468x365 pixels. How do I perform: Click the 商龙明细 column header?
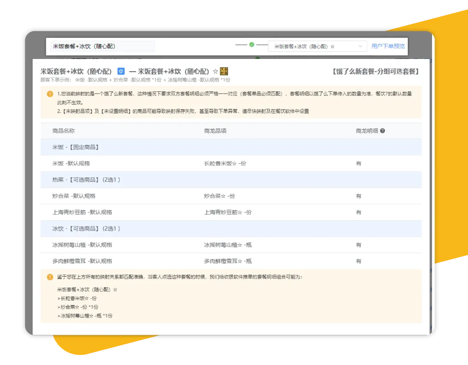[367, 131]
